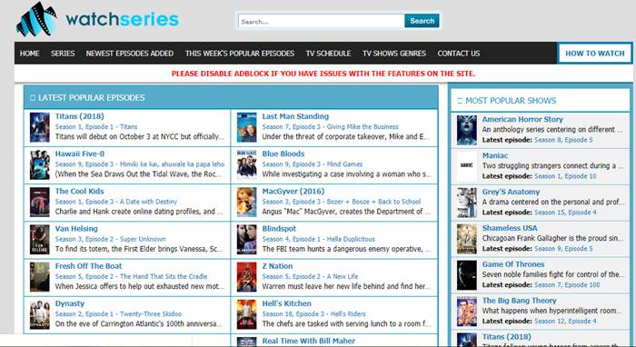
Task: Open the TV SHOWS GENRES menu item
Action: [394, 54]
